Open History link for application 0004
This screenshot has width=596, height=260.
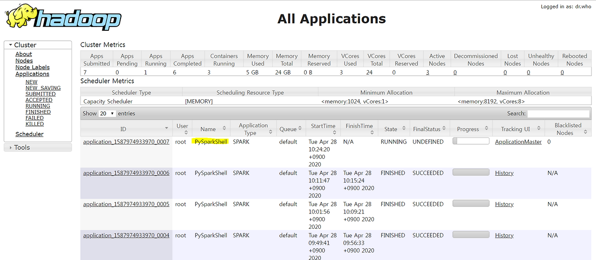[504, 235]
